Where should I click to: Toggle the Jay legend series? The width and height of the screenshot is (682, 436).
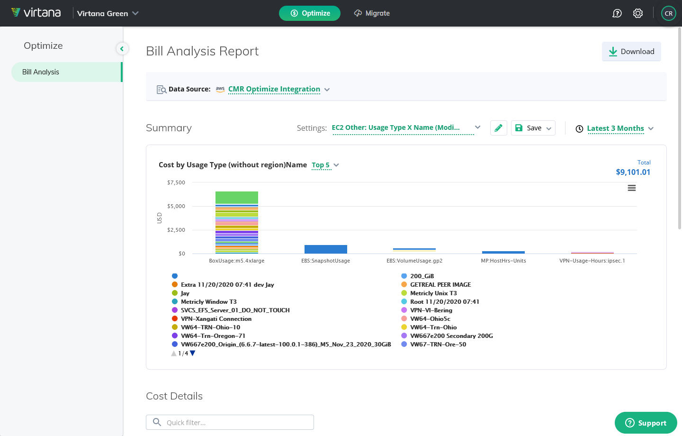coord(180,293)
